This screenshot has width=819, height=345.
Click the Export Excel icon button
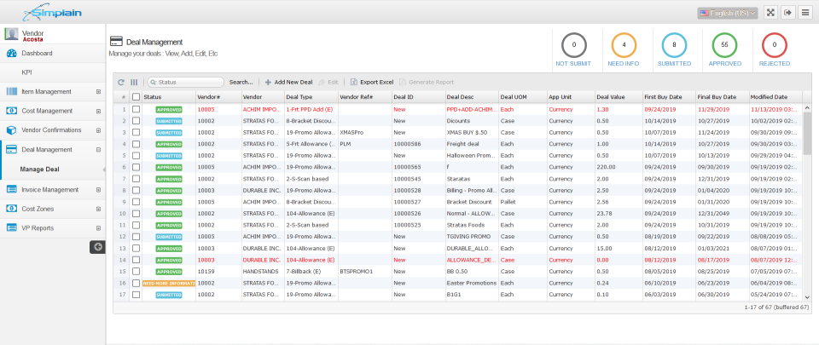[x=372, y=83]
